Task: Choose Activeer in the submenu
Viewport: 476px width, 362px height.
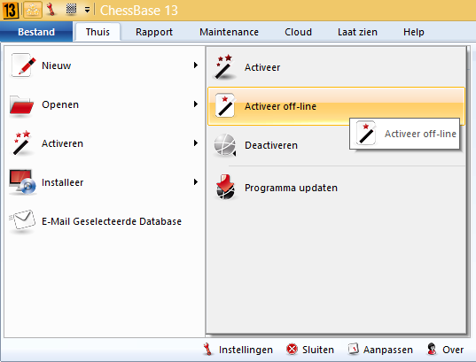Action: pos(336,67)
